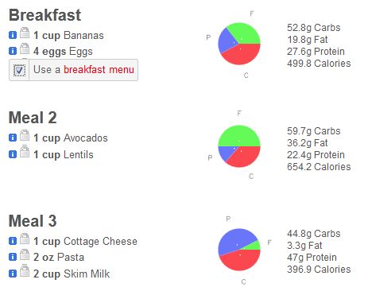
Task: Open info icon for Eggs
Action: pos(13,51)
